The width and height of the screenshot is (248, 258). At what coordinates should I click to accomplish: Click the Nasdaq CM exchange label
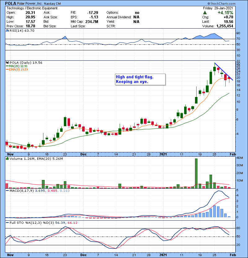[52, 4]
